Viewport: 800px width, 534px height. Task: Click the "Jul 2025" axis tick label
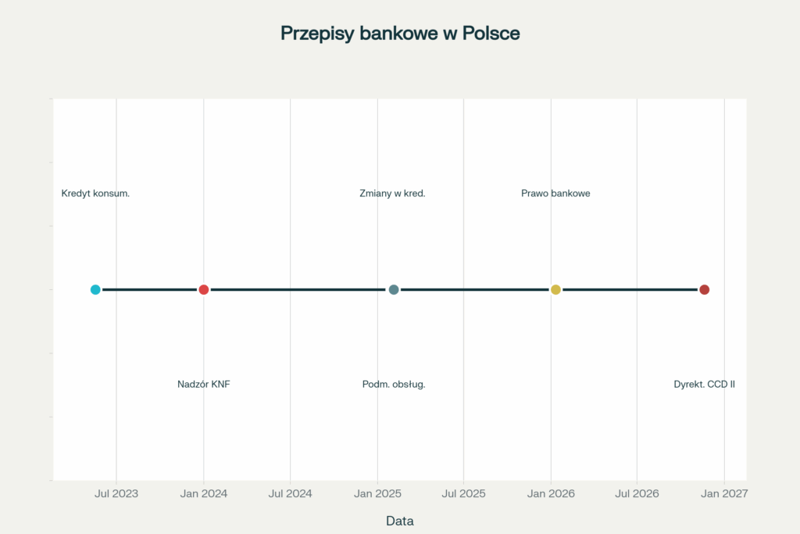point(463,494)
